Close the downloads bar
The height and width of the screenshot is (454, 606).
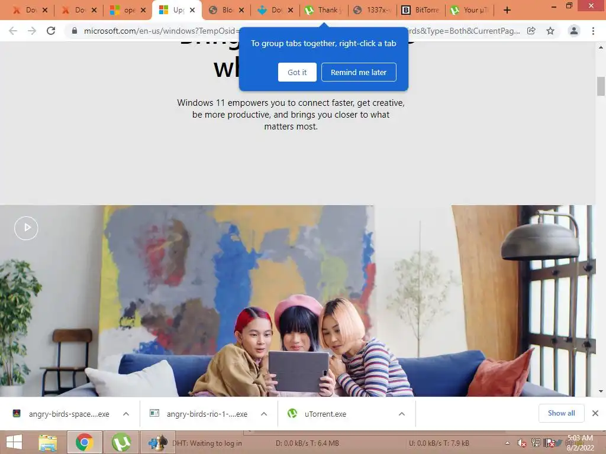pyautogui.click(x=595, y=413)
